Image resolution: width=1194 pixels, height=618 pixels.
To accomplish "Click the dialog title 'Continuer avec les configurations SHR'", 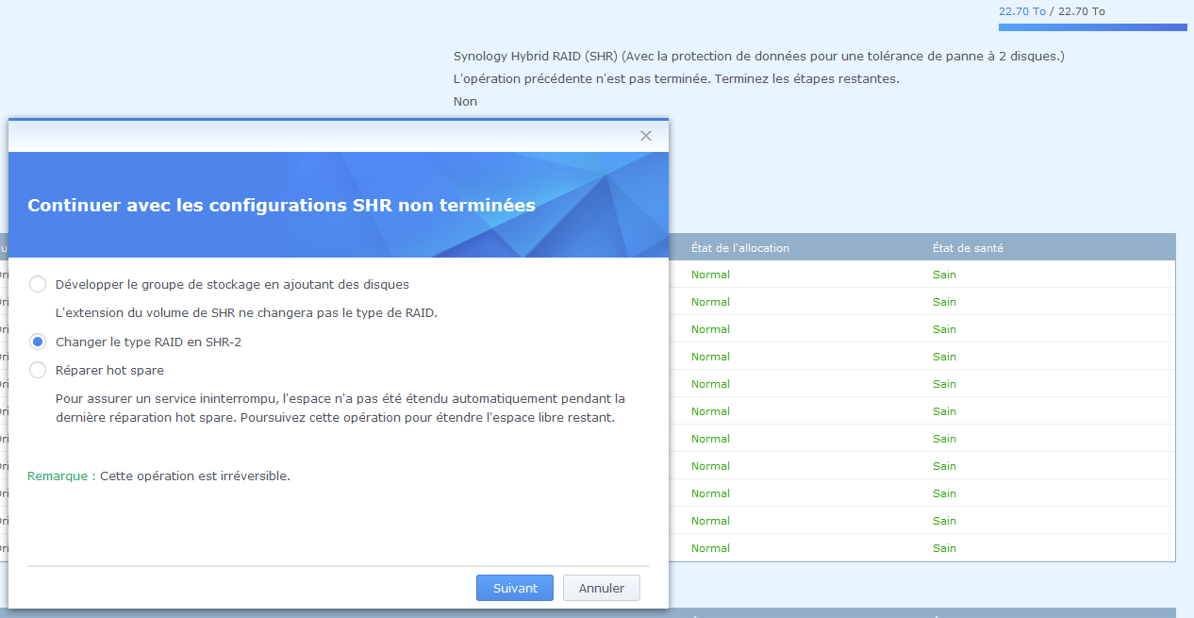I will point(281,205).
